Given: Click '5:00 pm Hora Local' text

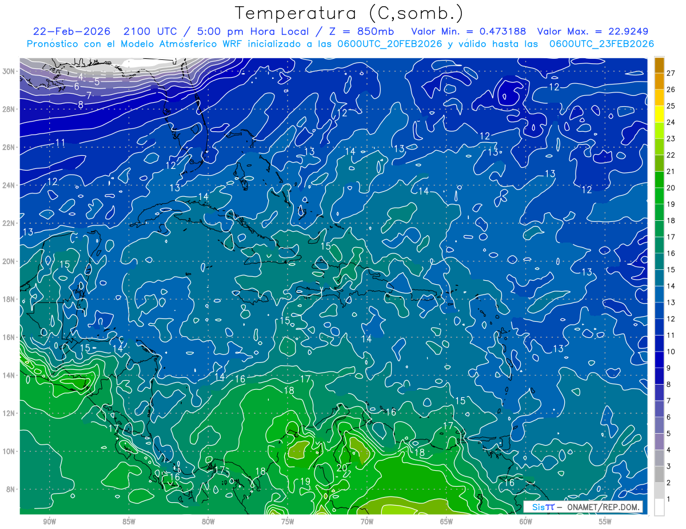Looking at the screenshot, I should [254, 31].
